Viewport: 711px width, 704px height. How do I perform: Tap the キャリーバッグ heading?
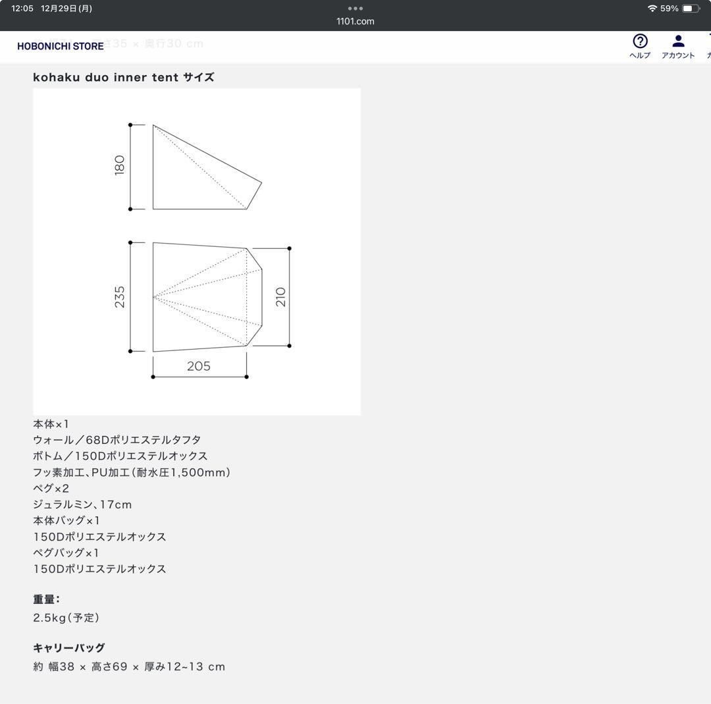coord(69,648)
